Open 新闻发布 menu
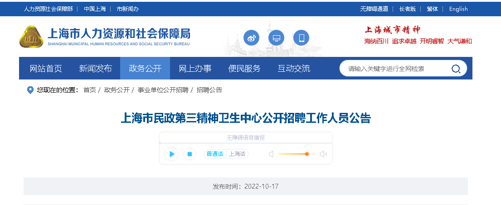Viewport: 501px width, 205px height. click(95, 69)
